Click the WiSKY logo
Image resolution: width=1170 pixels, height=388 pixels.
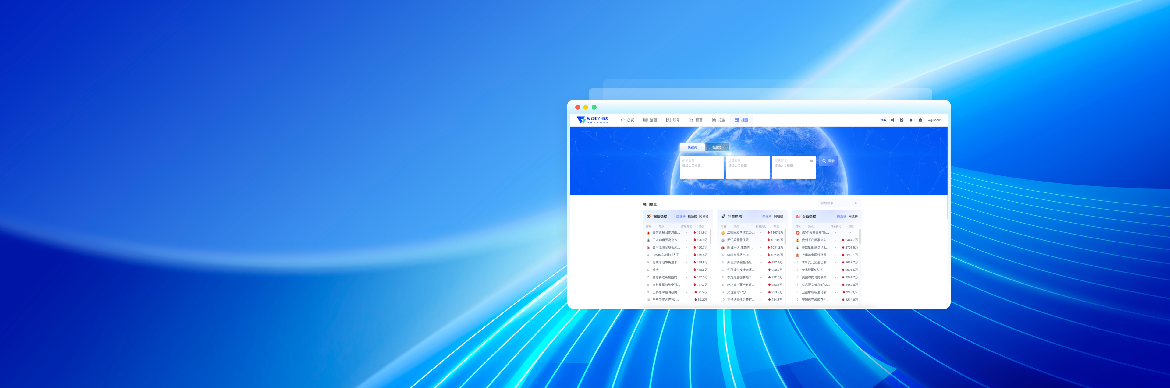(x=592, y=120)
